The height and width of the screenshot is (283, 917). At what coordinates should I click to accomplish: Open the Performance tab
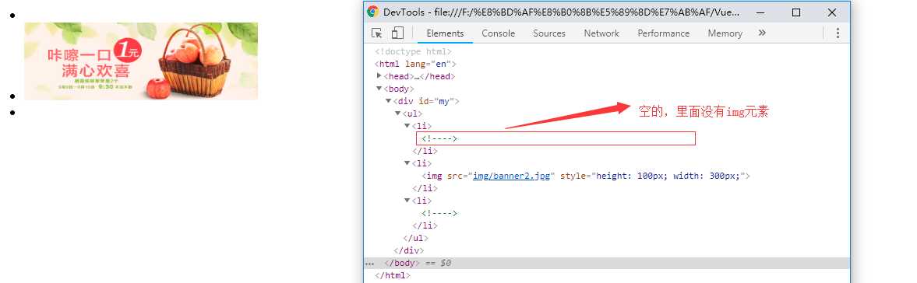click(663, 33)
